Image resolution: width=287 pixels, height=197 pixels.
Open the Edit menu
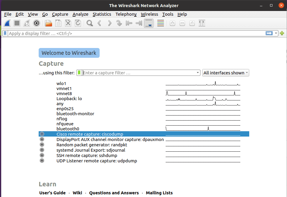[x=20, y=14]
